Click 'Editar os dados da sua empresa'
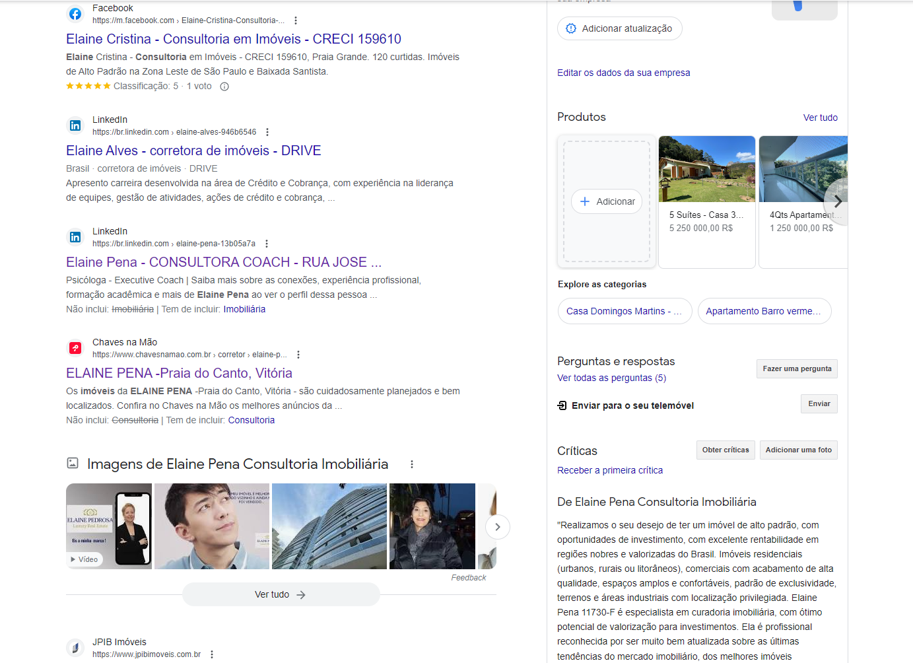 624,73
